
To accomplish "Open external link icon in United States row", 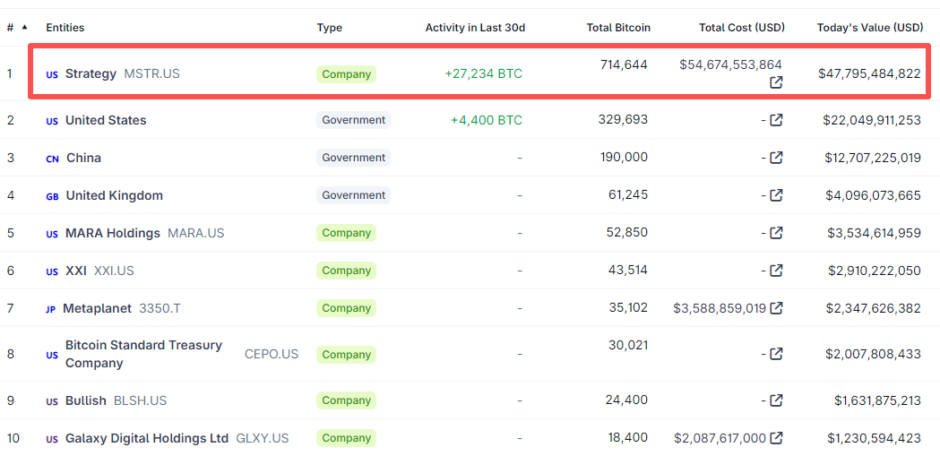I will (776, 120).
